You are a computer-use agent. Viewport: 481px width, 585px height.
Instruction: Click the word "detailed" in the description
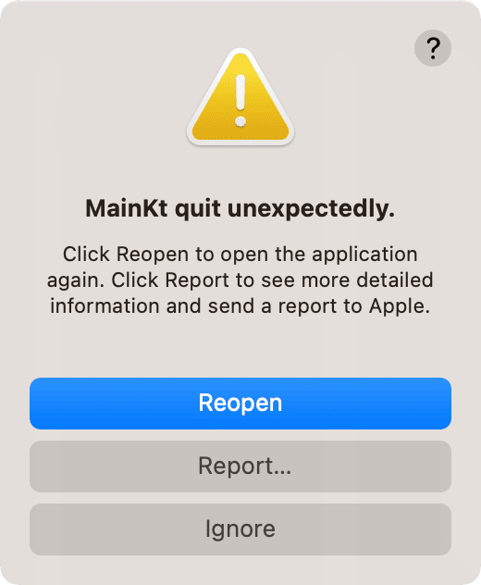point(395,280)
